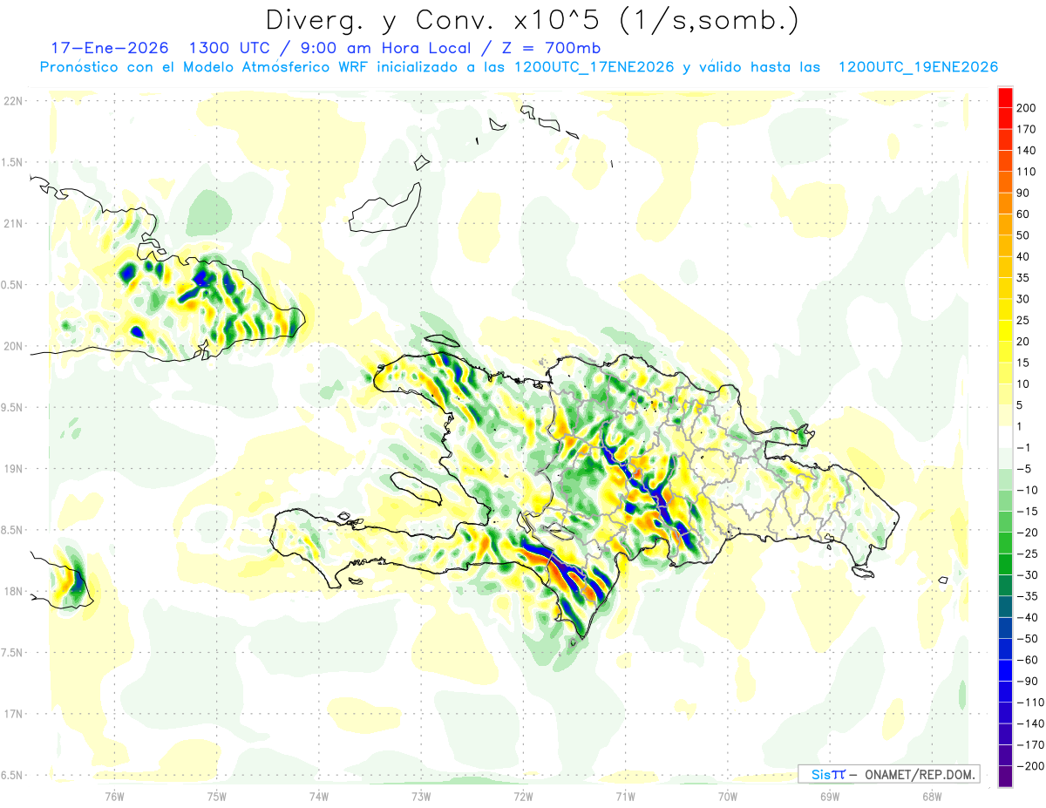This screenshot has width=1046, height=808.
Task: Click the "SisTT – ONAMET/REP.DOM." credit box
Action: [x=888, y=774]
